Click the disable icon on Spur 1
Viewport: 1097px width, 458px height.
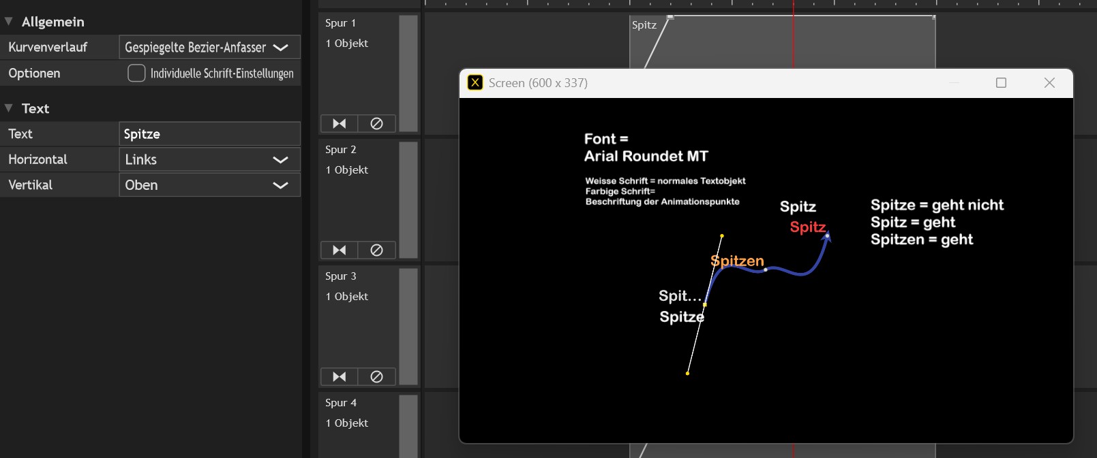(x=376, y=123)
